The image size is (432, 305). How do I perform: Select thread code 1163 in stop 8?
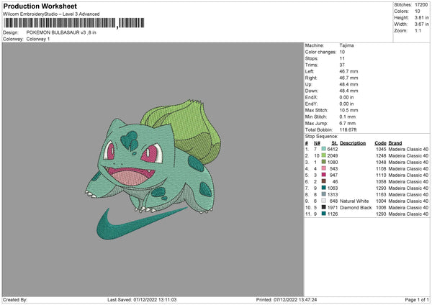(x=381, y=195)
